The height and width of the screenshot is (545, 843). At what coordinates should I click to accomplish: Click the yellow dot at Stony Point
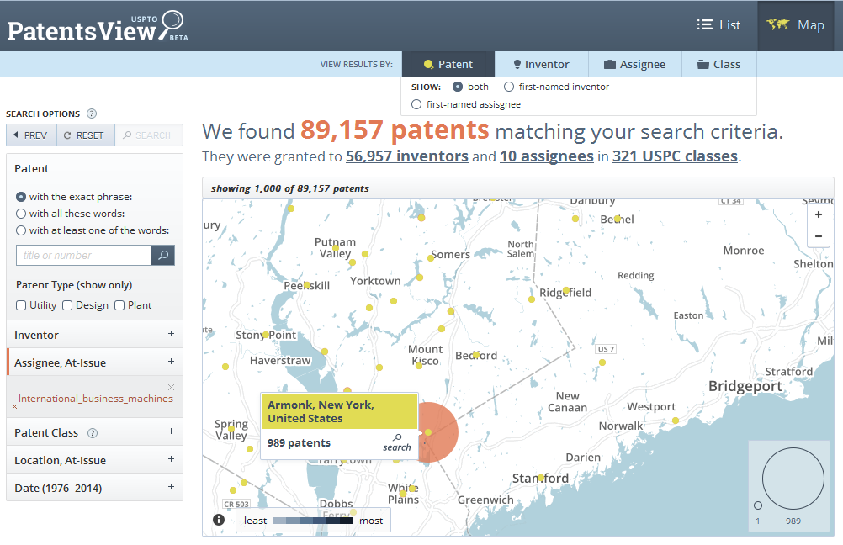tap(266, 335)
